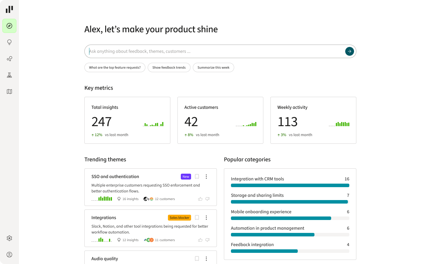Screen dimensions: 422x264
Task: Open the account profile icon at sidebar bottom
Action: pyautogui.click(x=9, y=255)
